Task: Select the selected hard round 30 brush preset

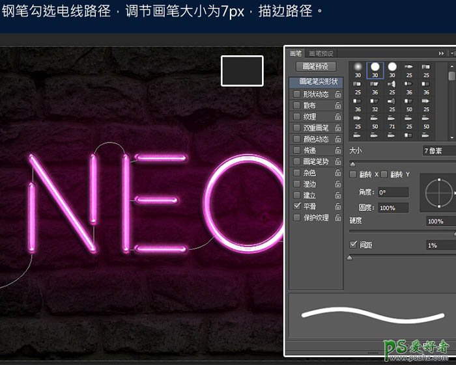Action: [375, 70]
